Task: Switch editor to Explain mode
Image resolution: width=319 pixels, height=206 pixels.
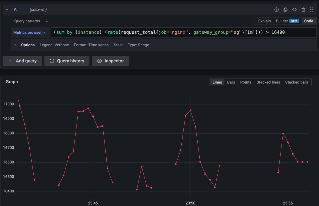Action: click(x=264, y=21)
